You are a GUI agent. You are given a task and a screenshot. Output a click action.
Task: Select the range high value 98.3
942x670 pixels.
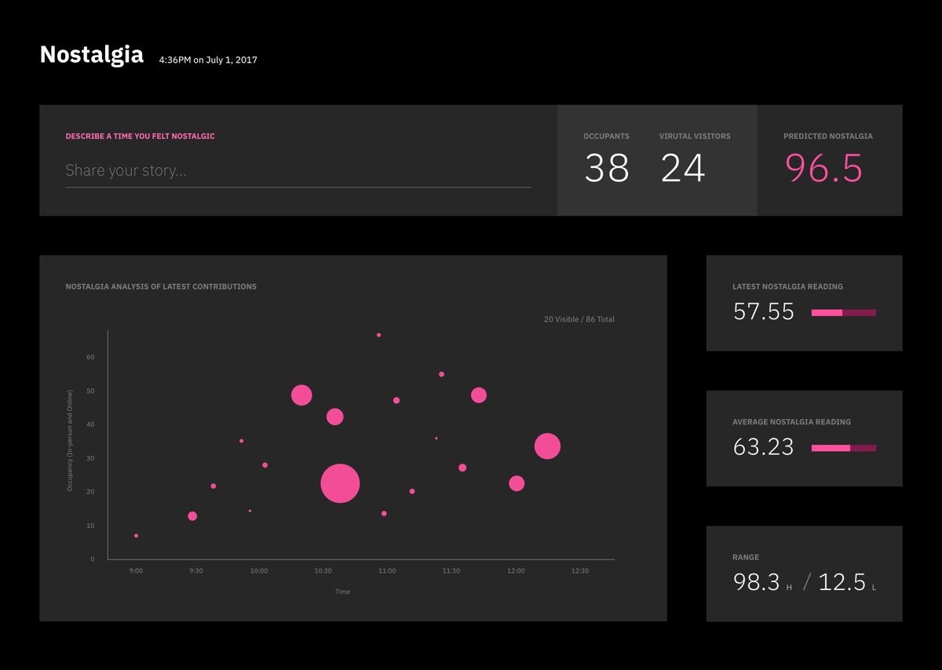point(757,582)
